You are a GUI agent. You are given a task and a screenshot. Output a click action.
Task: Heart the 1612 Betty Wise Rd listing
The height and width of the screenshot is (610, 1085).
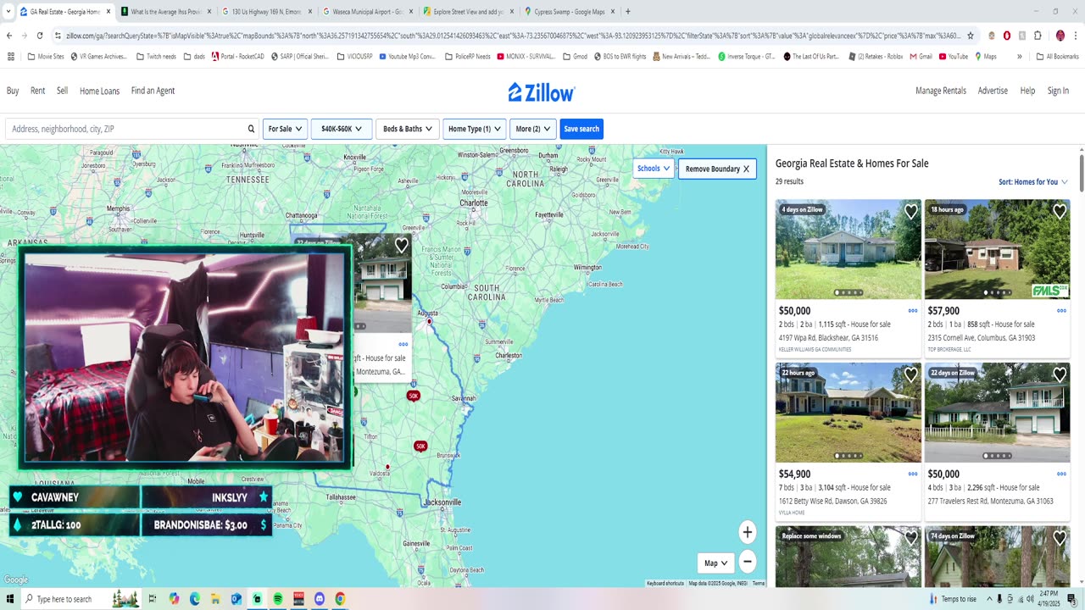(910, 374)
